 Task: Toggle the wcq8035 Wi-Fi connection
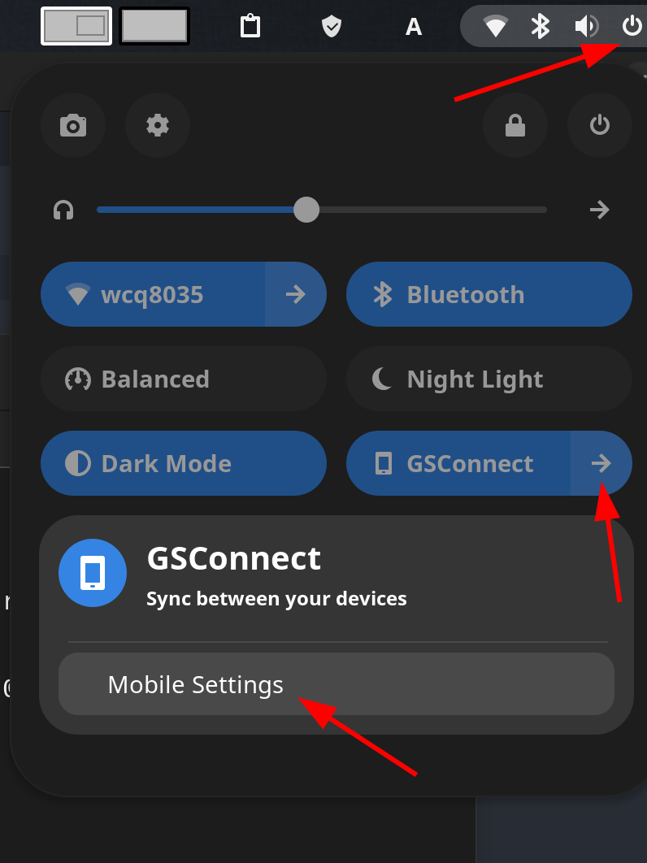coord(153,294)
